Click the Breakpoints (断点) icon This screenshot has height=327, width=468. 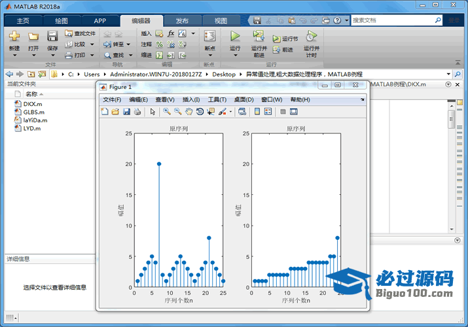click(x=210, y=37)
